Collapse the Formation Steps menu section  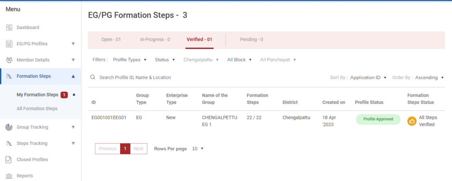[73, 76]
